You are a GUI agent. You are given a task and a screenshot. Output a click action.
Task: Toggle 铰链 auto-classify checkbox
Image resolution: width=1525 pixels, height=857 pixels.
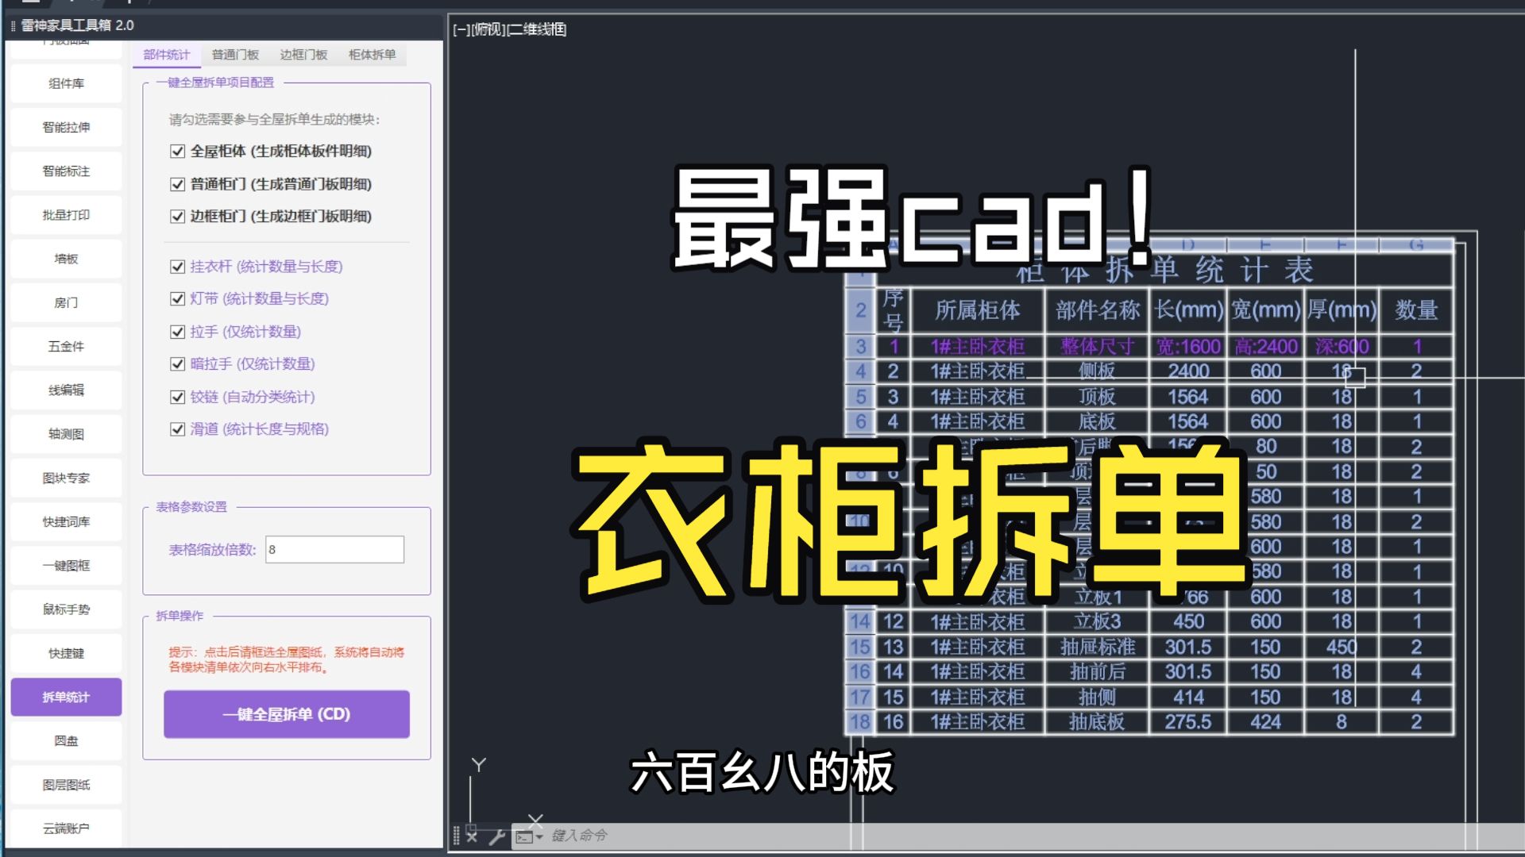[x=178, y=397]
